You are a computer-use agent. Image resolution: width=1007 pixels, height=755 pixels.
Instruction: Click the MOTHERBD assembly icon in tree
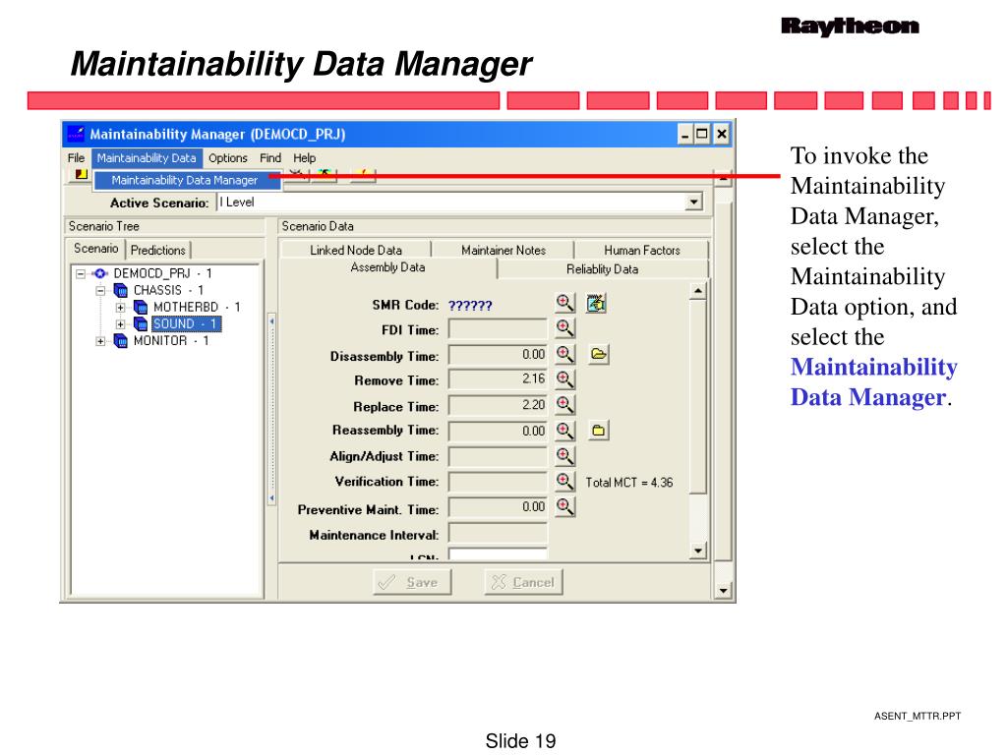[141, 307]
